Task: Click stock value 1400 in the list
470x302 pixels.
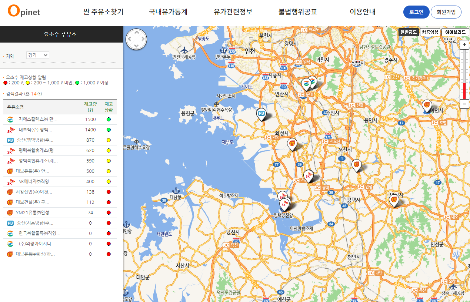Action: (x=90, y=130)
